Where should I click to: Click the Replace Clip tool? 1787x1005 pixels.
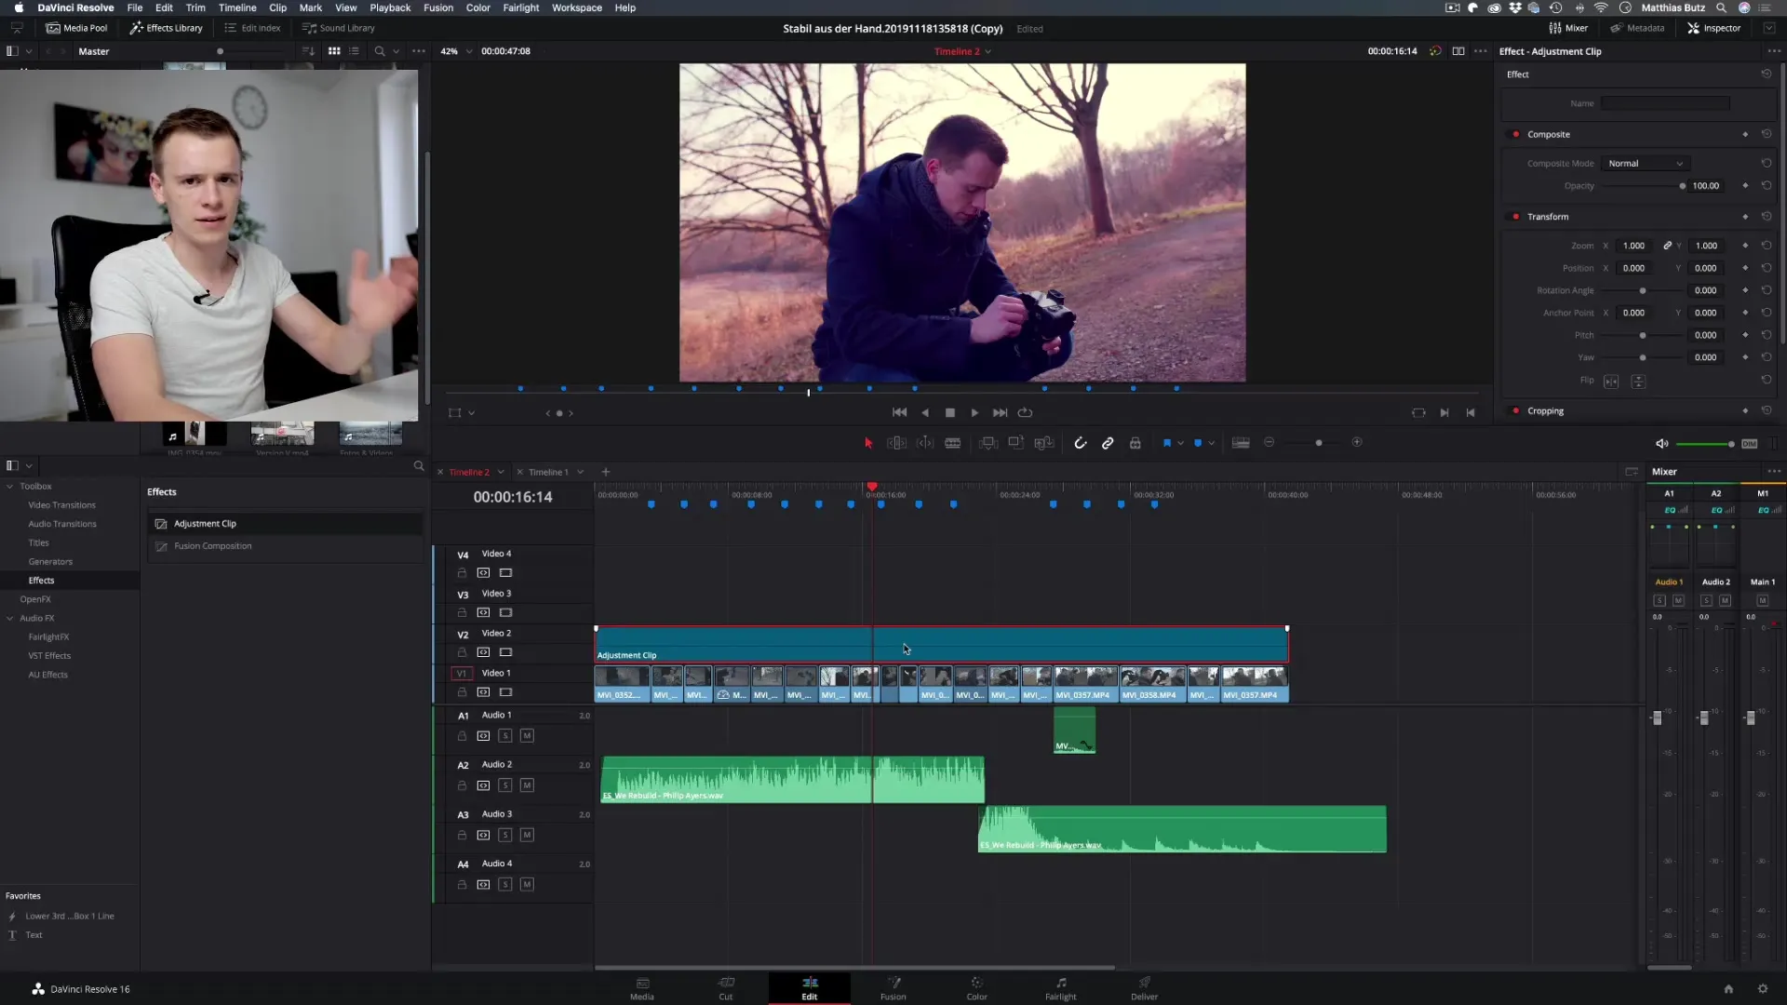point(1044,443)
